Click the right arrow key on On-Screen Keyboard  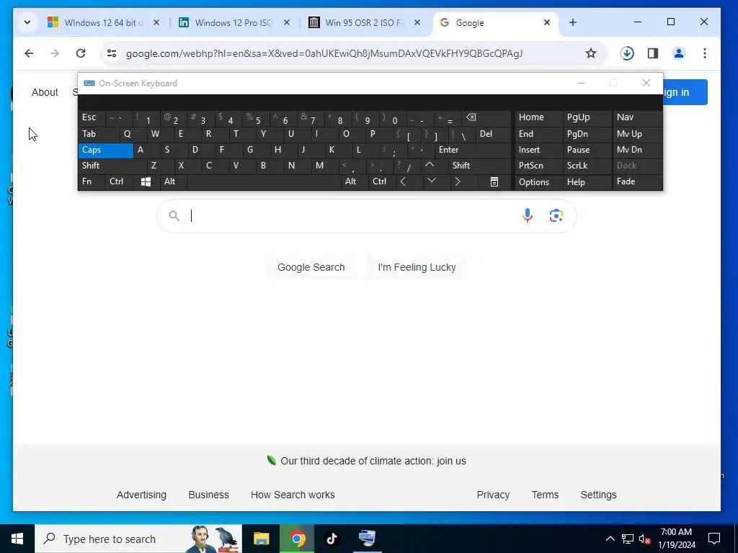click(x=458, y=181)
